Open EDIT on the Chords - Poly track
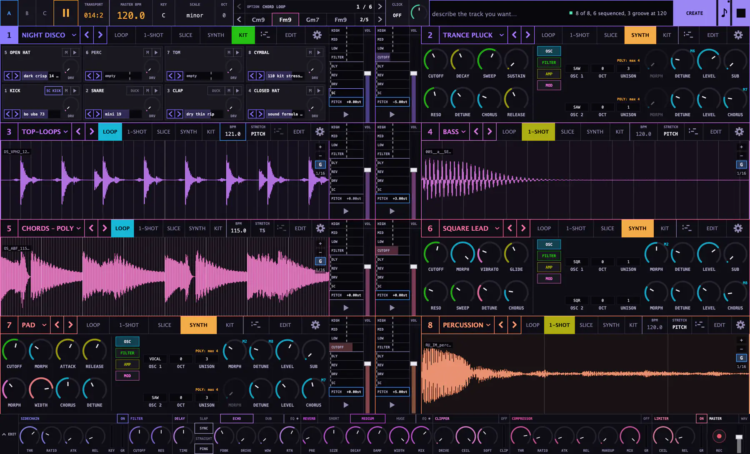750x454 pixels. (x=300, y=228)
